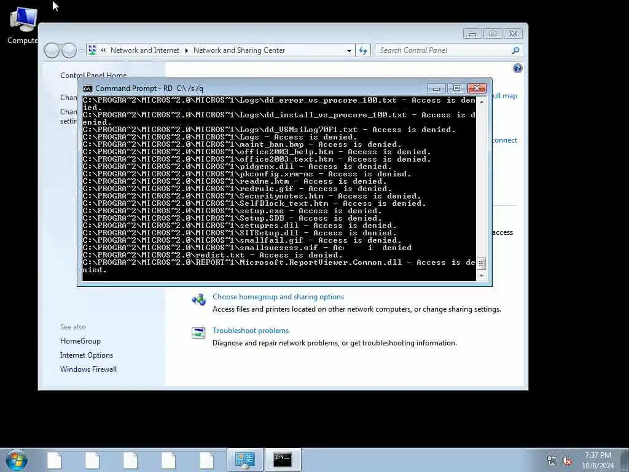
Task: Open the fifth blank file taskbar icon
Action: tap(206, 460)
